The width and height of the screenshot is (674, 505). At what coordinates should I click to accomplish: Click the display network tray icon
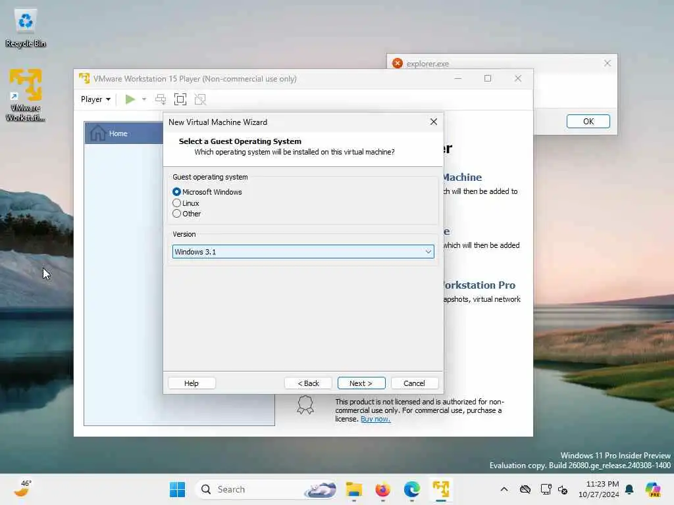(546, 489)
